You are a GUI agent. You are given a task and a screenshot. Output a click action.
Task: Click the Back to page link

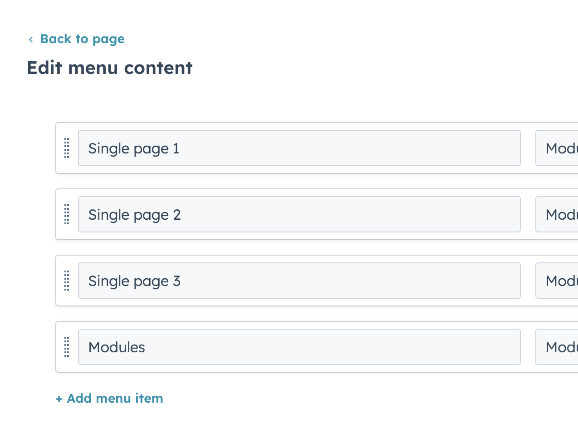[x=82, y=39]
